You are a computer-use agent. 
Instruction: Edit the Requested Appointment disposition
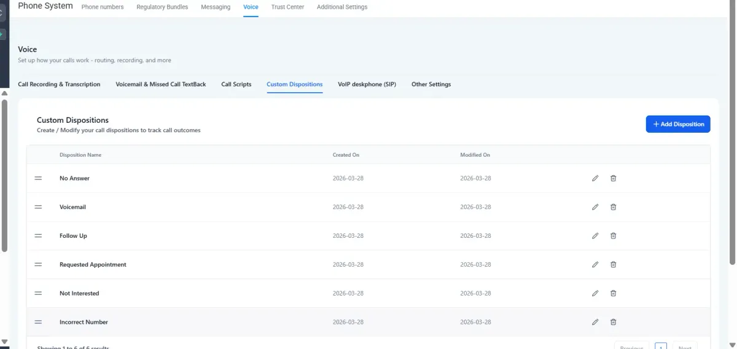pos(595,265)
